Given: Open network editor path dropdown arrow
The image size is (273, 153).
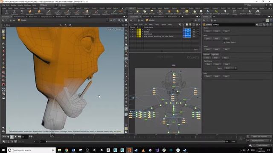Looking at the screenshot, I should [192, 20].
